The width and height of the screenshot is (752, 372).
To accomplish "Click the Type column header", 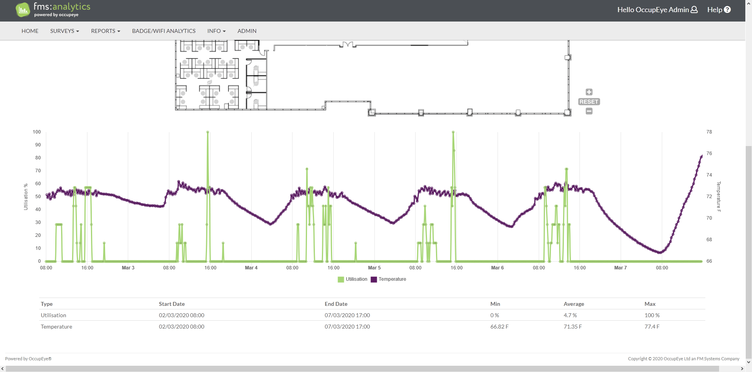I will [x=47, y=304].
